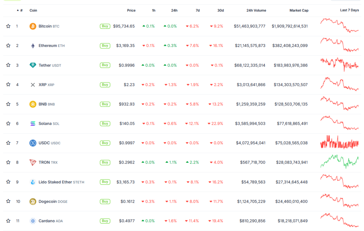The width and height of the screenshot is (364, 231).
Task: Click the USDC coin logo
Action: [x=32, y=143]
